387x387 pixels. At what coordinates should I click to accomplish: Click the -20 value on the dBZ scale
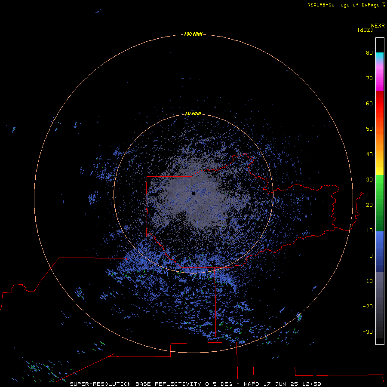(x=368, y=307)
